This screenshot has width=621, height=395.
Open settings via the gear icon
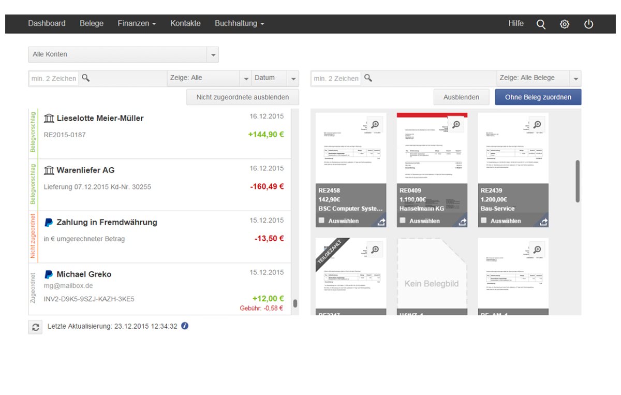tap(565, 24)
